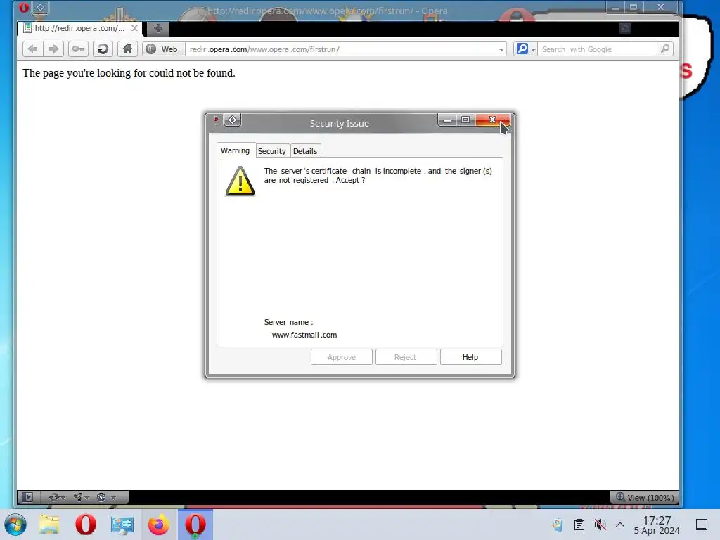720x540 pixels.
Task: Click the Reject button
Action: 405,357
